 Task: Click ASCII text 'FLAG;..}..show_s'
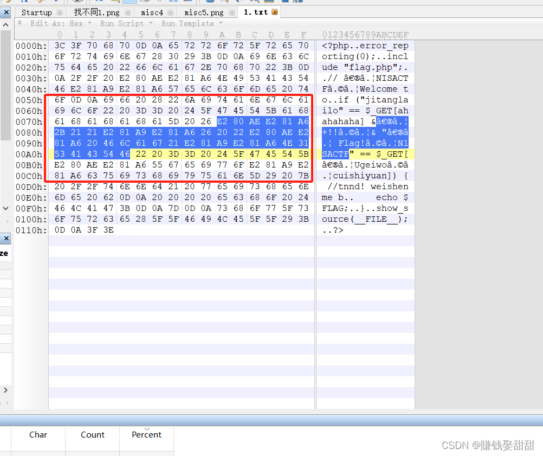365,208
